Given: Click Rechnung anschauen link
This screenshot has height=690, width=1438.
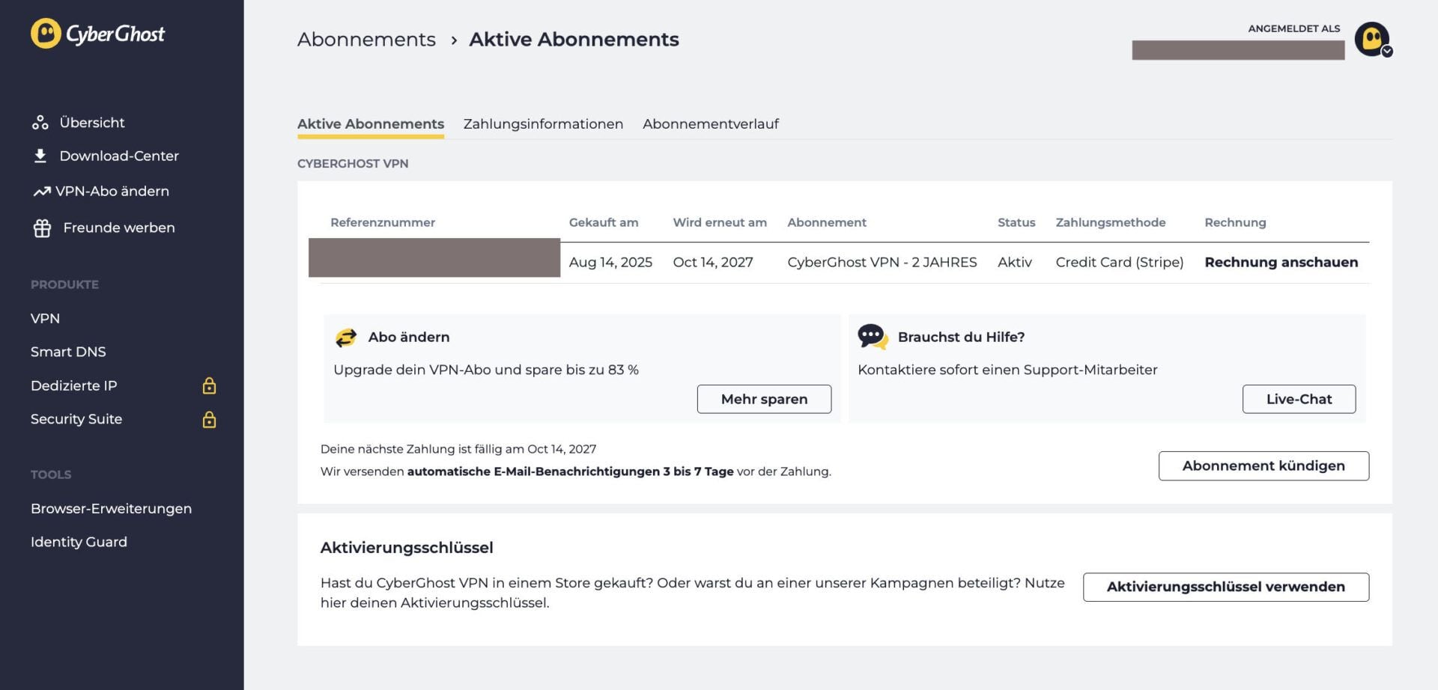Looking at the screenshot, I should pyautogui.click(x=1281, y=262).
